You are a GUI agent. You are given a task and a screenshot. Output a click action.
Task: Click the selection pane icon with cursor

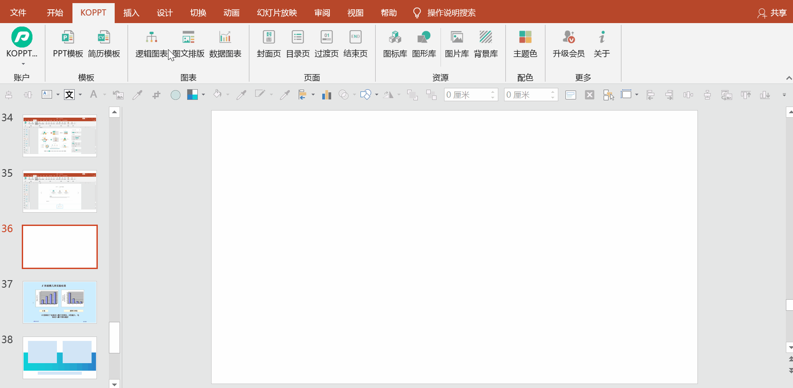pyautogui.click(x=609, y=95)
